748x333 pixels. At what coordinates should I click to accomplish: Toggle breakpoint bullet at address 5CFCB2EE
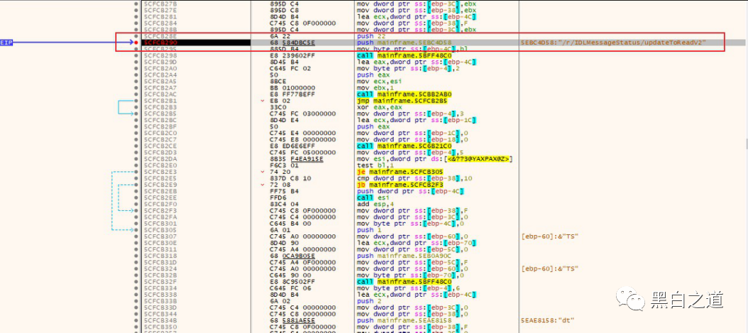136,197
